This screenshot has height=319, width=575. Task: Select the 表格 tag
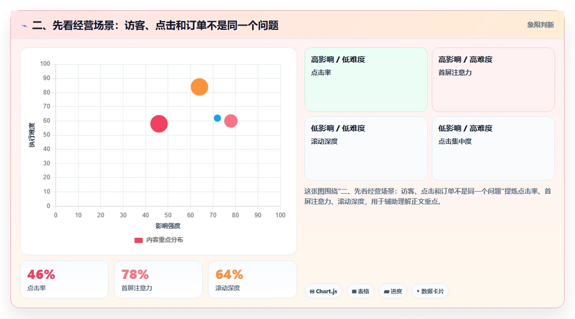coord(360,291)
